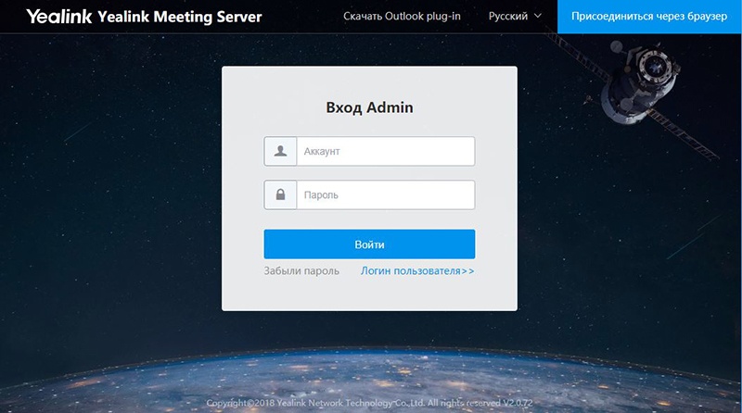Click the Войти login button
Image resolution: width=742 pixels, height=413 pixels.
click(369, 244)
